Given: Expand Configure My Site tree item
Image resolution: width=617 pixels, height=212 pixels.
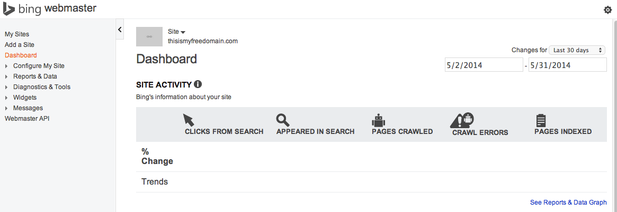Looking at the screenshot, I should tap(6, 66).
